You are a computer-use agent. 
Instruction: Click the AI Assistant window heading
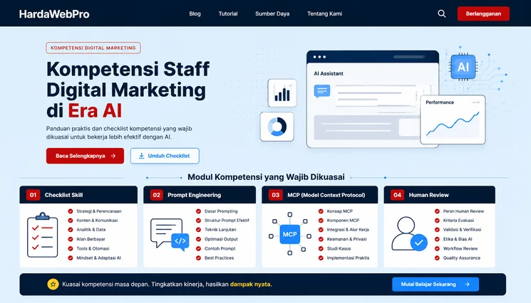[329, 74]
